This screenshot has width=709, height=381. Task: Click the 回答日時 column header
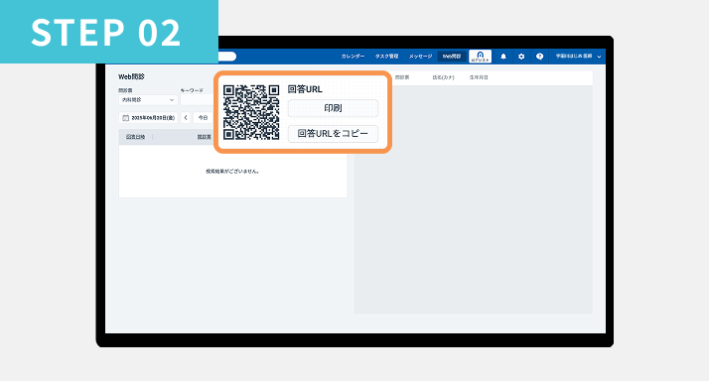click(135, 137)
